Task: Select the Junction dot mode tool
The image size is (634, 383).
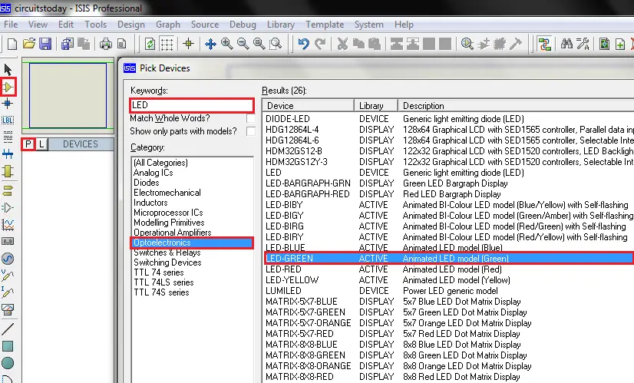Action: (x=8, y=104)
